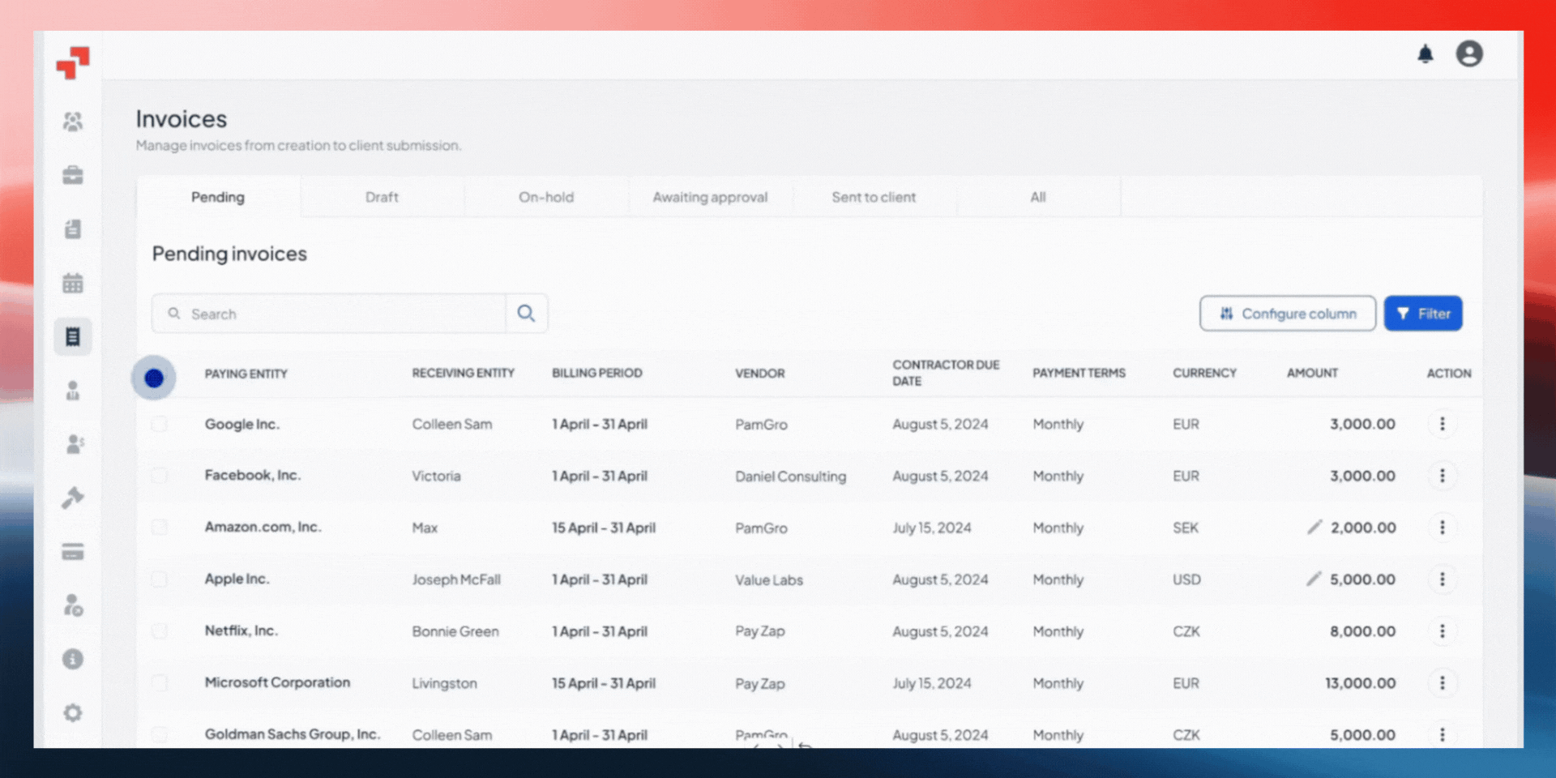Check the Facebook, Inc. row checkbox

click(x=159, y=476)
